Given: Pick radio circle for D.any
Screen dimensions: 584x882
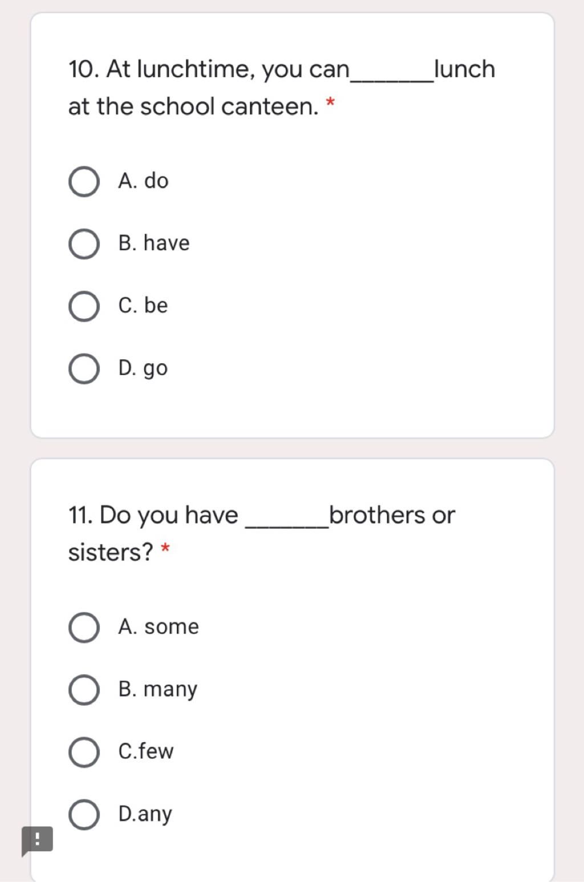Looking at the screenshot, I should tap(84, 814).
